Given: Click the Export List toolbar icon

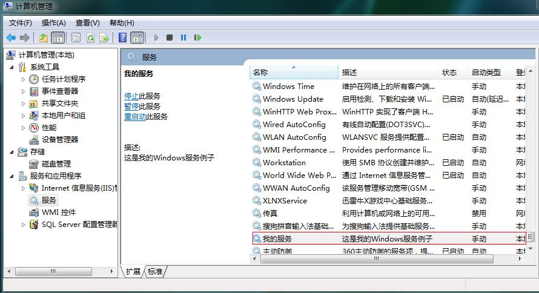Looking at the screenshot, I should 104,38.
